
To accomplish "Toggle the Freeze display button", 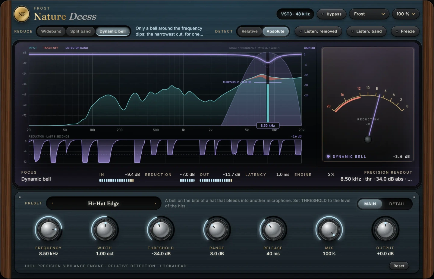I will click(x=405, y=31).
